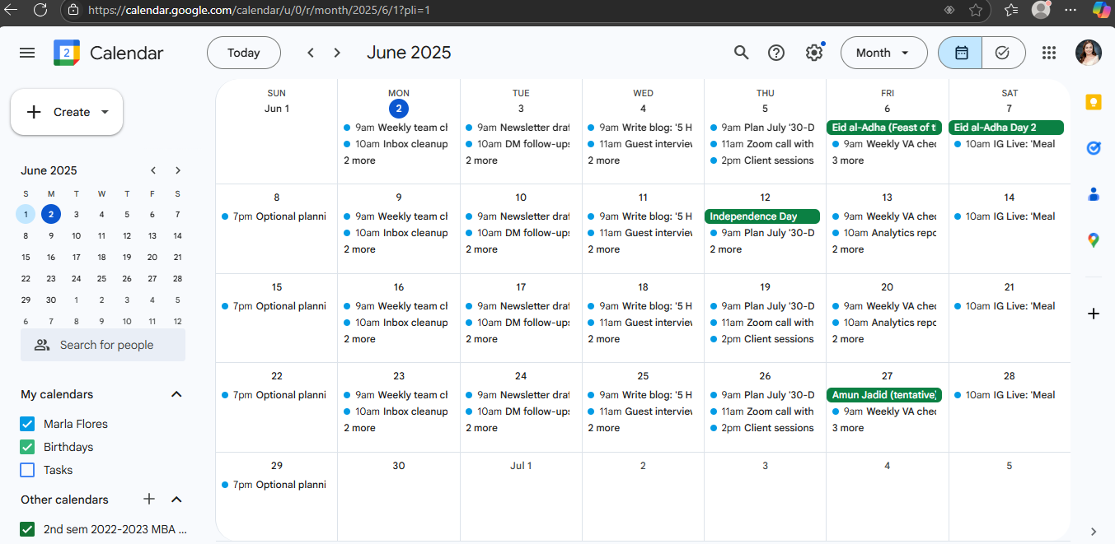
Task: Click the calendar search magnifier icon
Action: pos(741,53)
